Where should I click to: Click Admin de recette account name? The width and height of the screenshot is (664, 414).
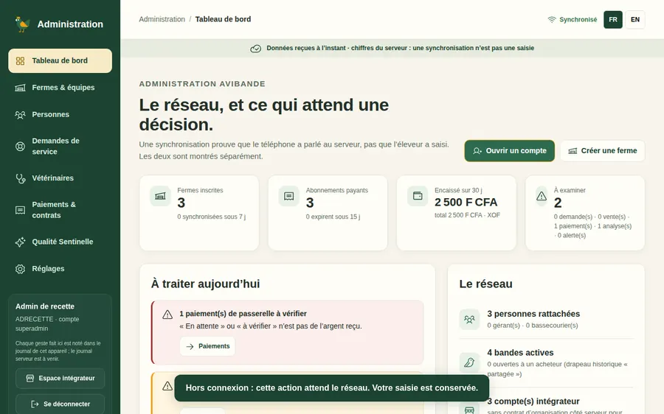click(x=45, y=306)
